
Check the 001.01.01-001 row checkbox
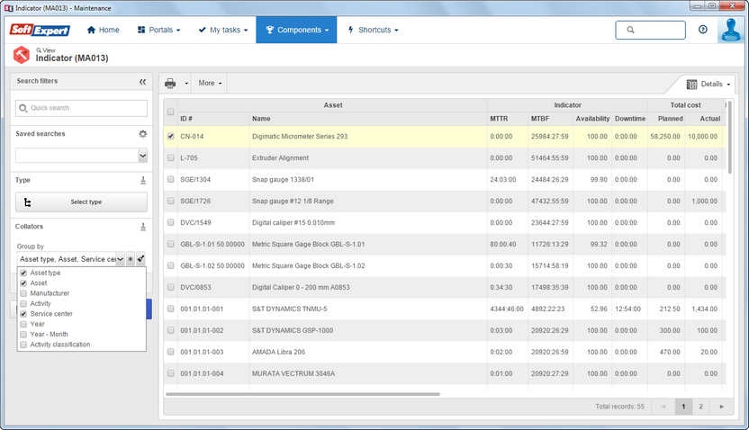[x=170, y=309]
